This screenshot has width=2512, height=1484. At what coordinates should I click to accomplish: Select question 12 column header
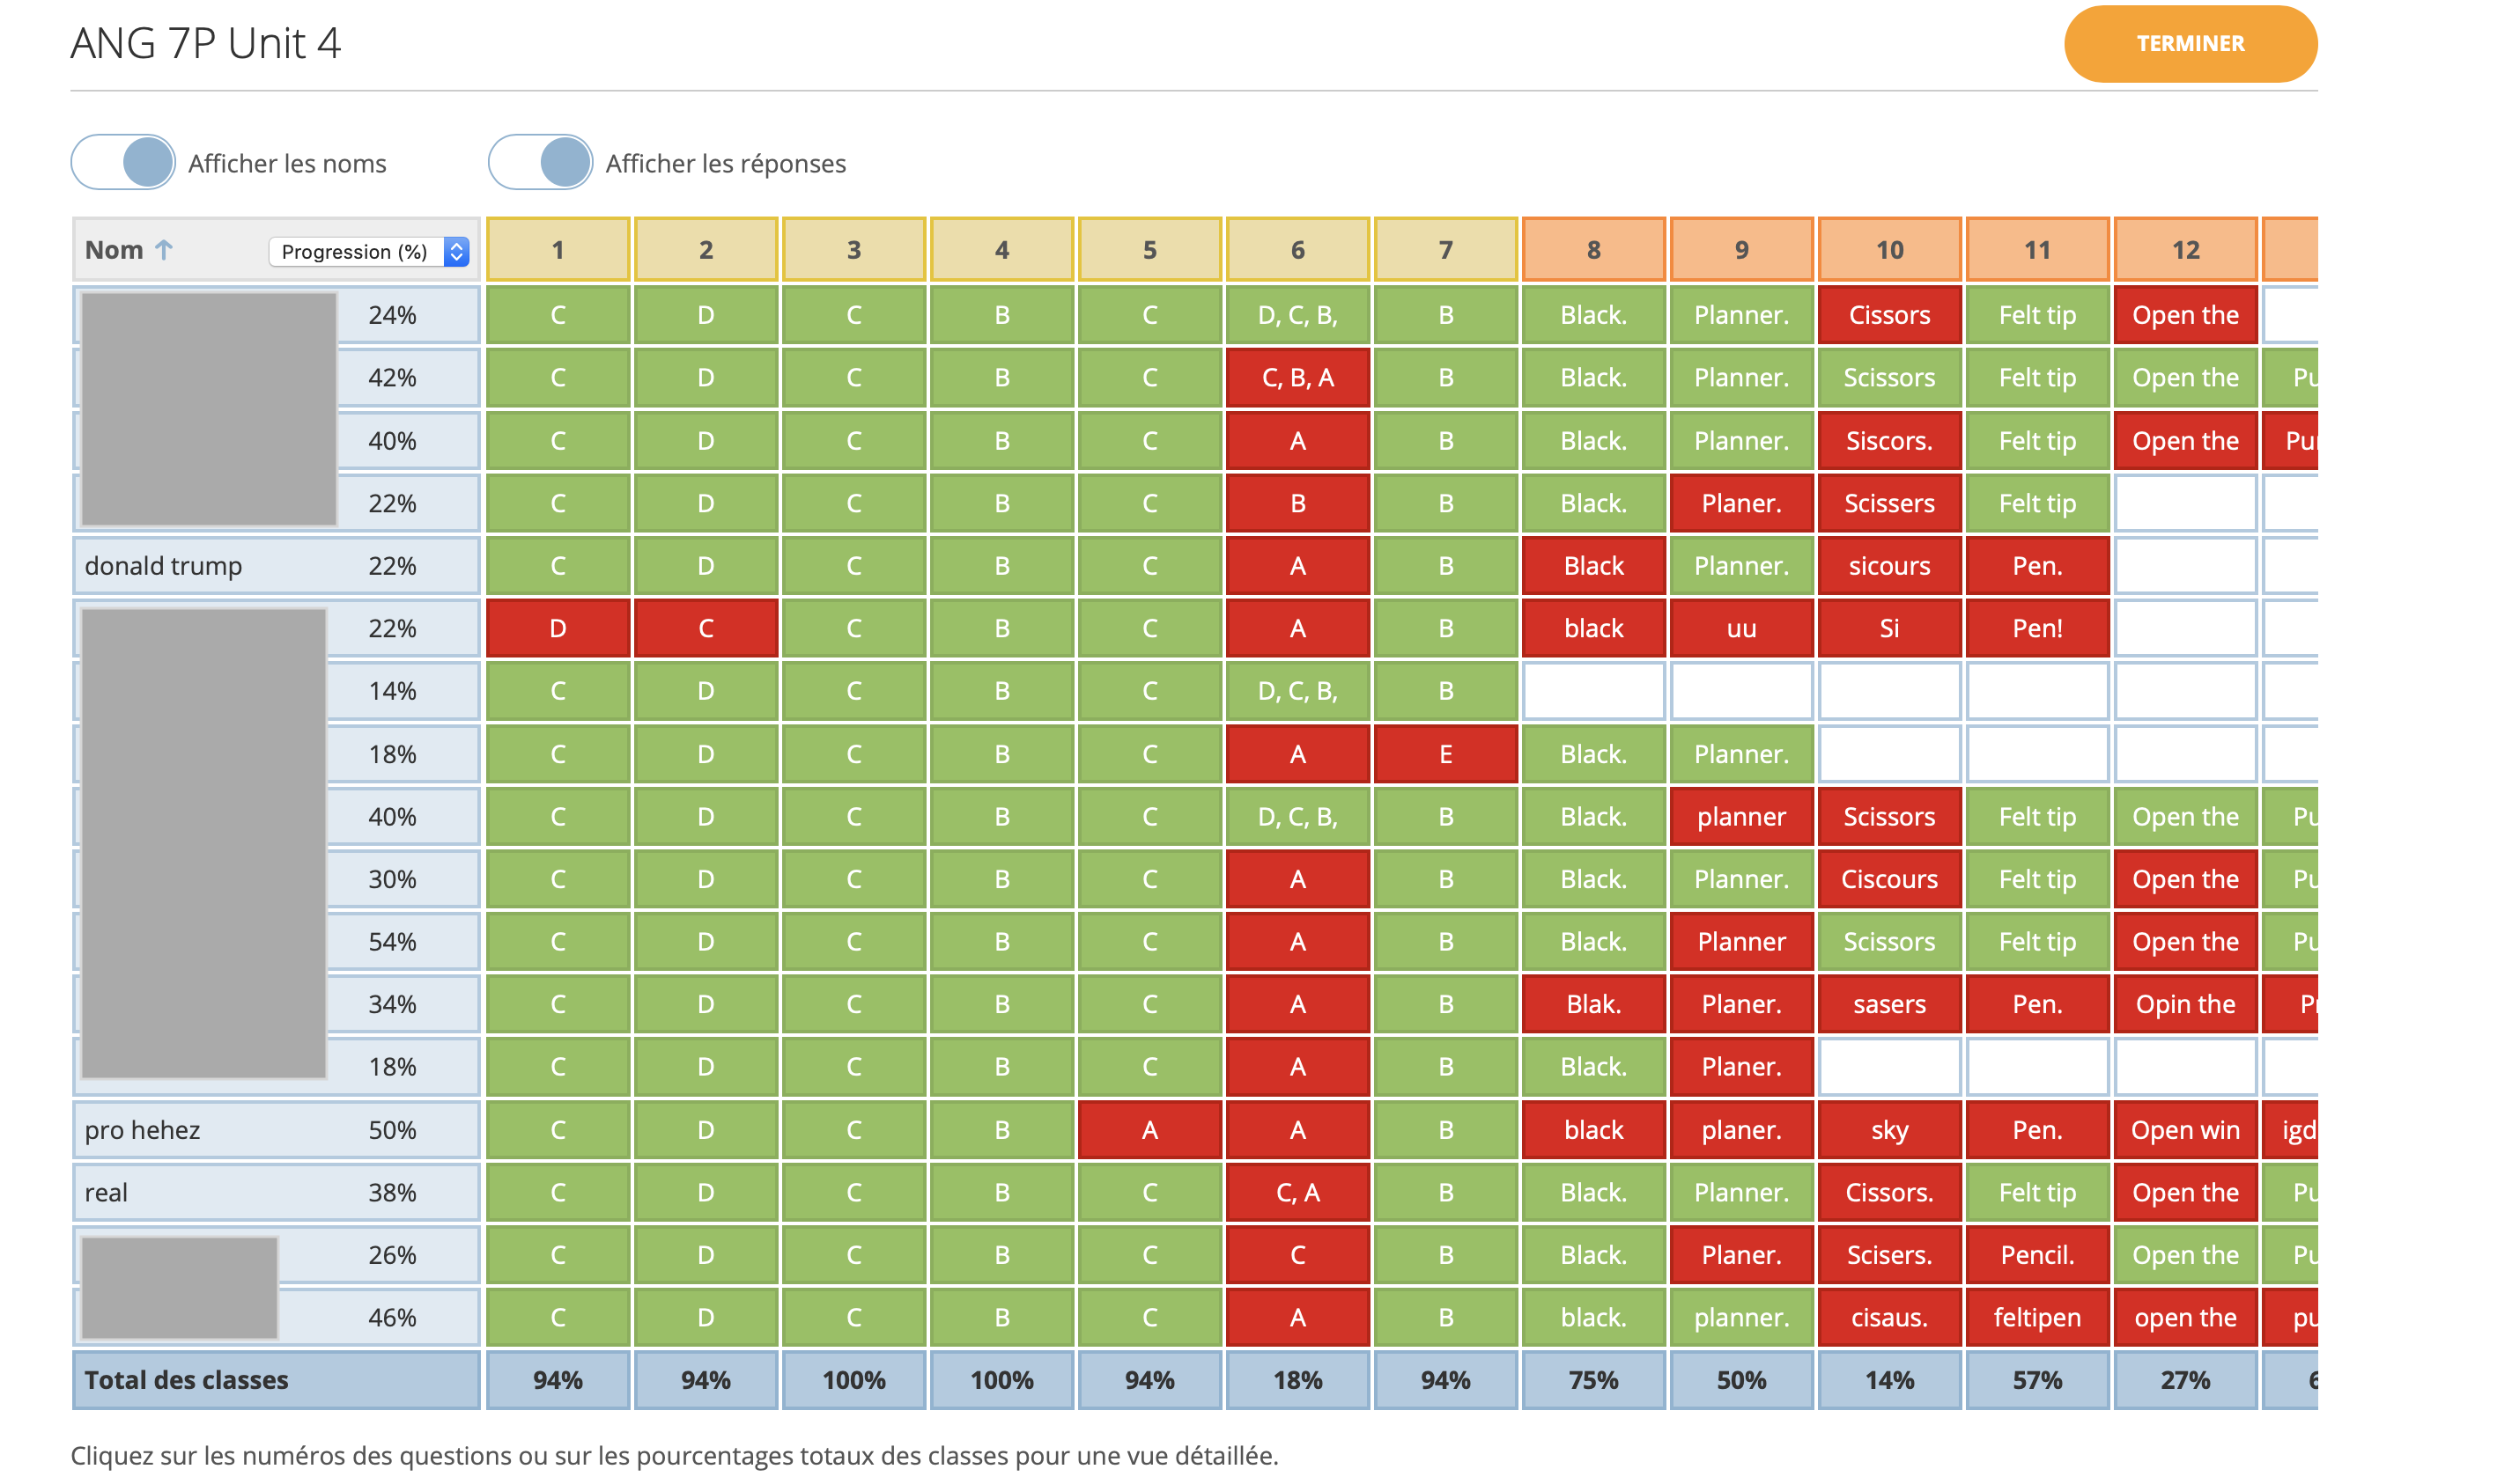point(2185,250)
